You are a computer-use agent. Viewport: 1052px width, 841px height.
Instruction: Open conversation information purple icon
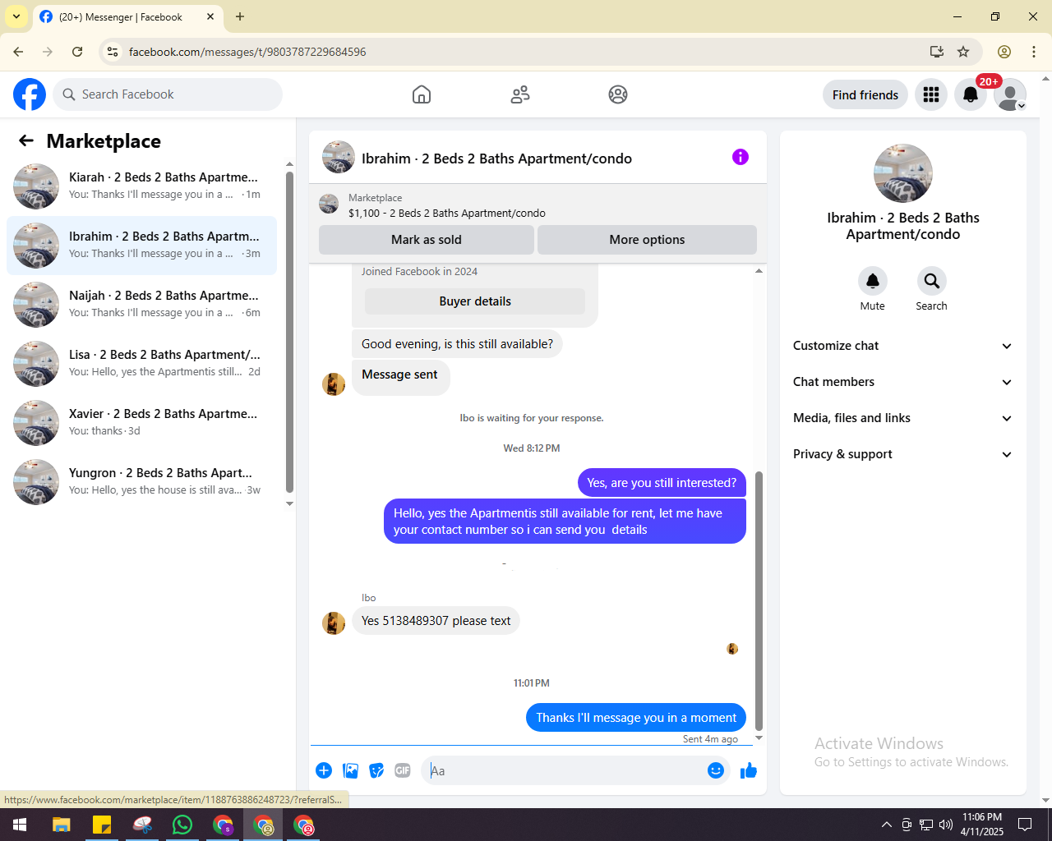pyautogui.click(x=741, y=157)
